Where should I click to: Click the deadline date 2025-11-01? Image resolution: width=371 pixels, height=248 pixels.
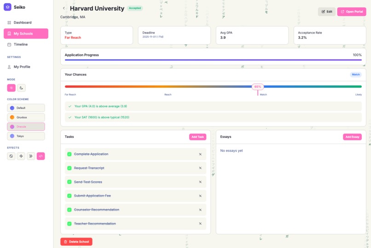153,37
